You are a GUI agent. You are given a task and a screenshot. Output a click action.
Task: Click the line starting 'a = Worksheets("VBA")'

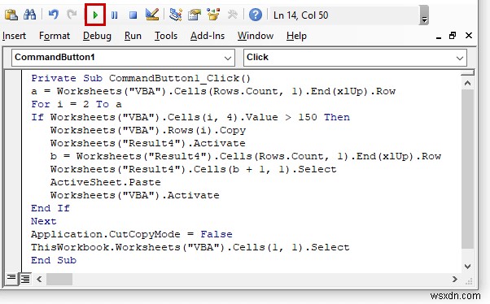tap(213, 91)
